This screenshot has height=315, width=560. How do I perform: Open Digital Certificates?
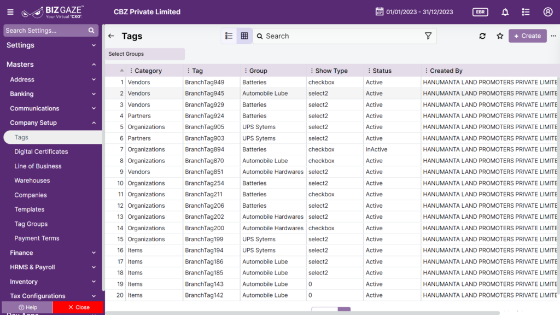coord(41,152)
